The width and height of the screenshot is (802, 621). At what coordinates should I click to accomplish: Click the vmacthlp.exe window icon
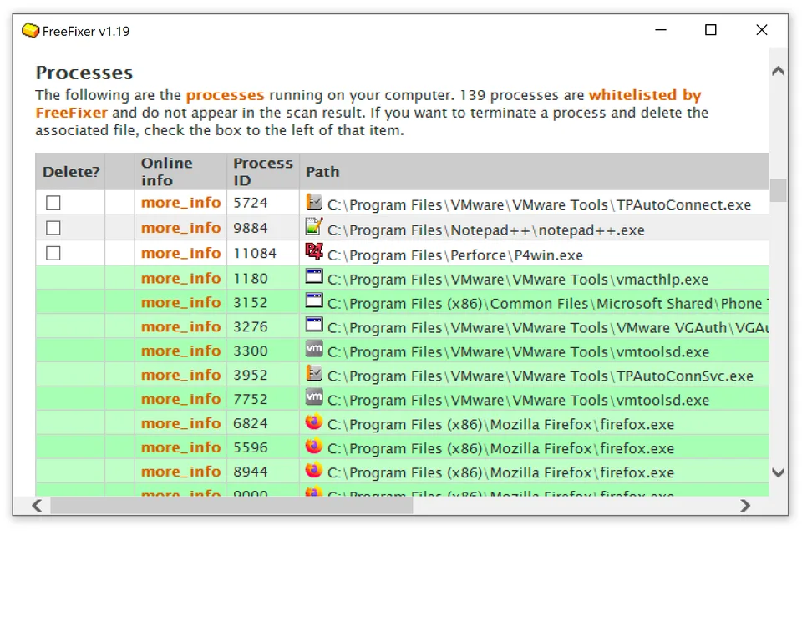point(313,276)
